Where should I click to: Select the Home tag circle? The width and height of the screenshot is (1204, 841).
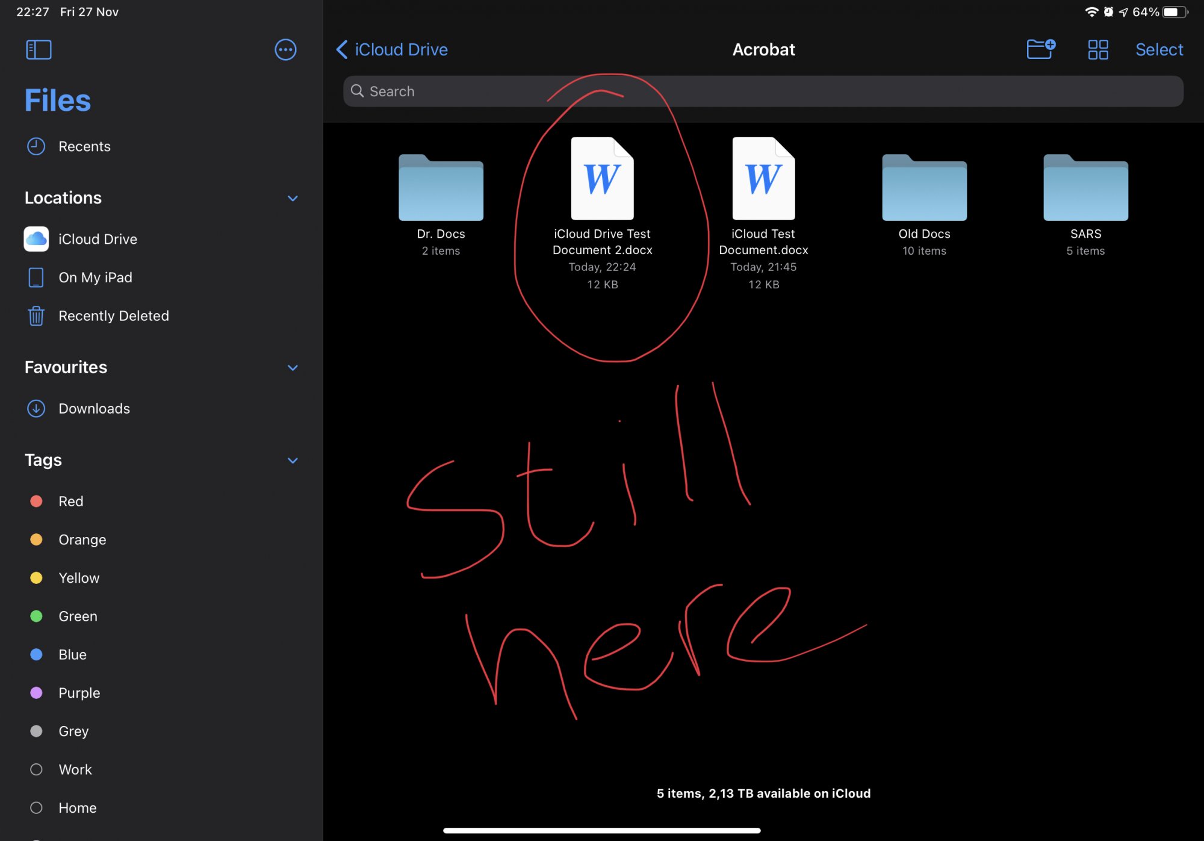36,808
